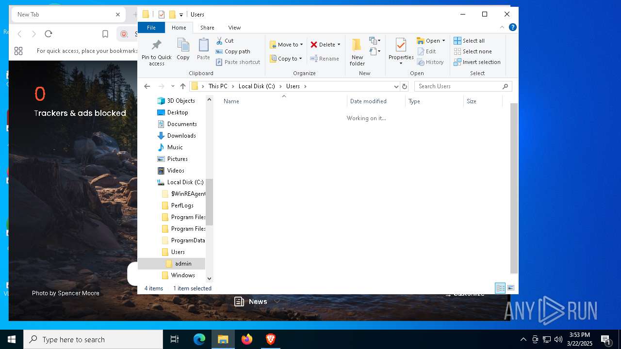Expand hidden system tray icons
This screenshot has width=621, height=349.
tap(523, 339)
